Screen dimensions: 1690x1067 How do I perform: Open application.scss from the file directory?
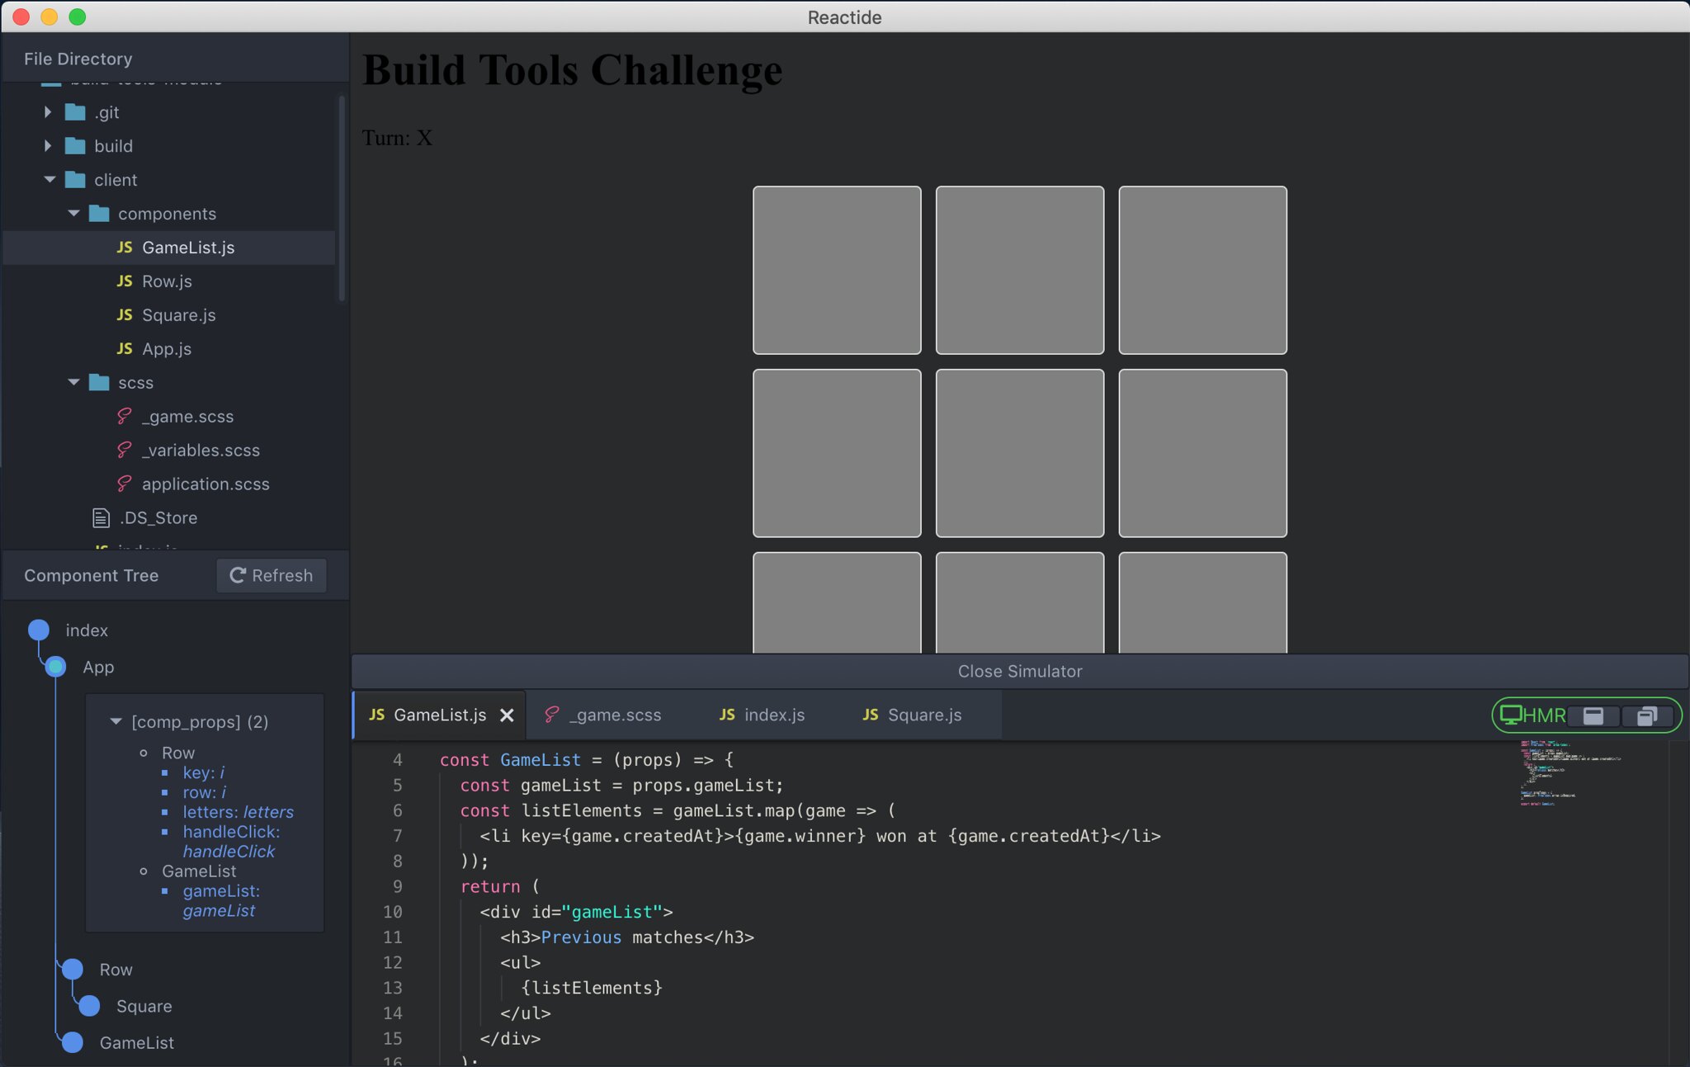click(169, 484)
